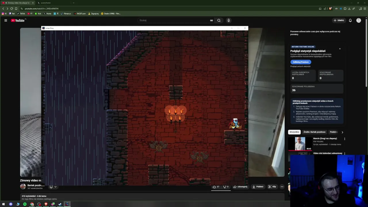Open Chrome from taskbar

(32, 204)
